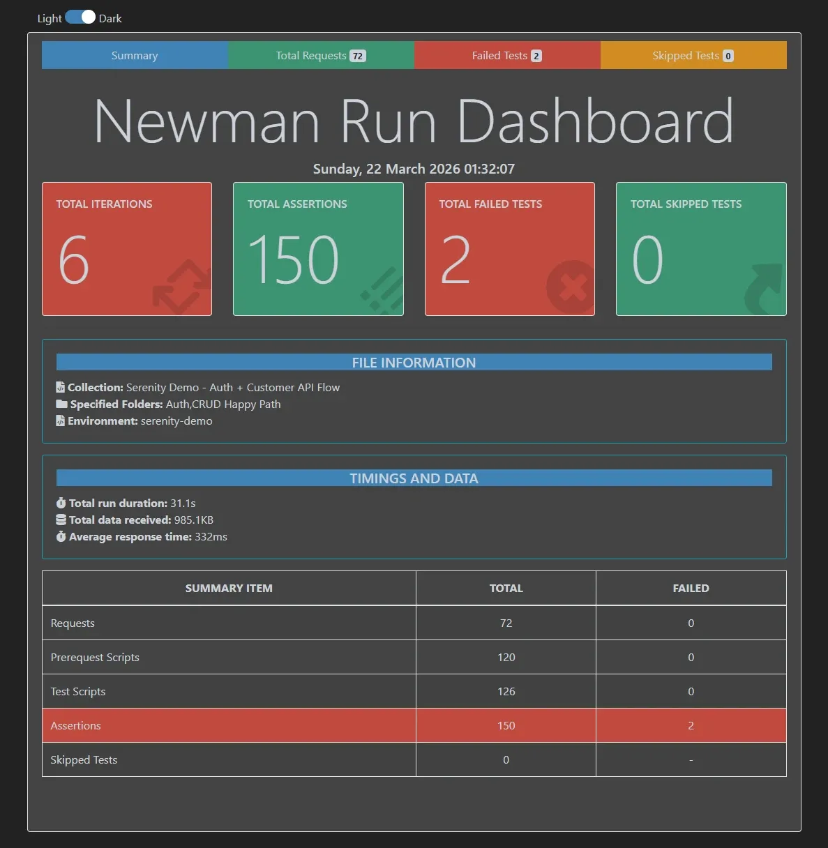This screenshot has height=848, width=828.
Task: Click the FILE INFORMATION header bar
Action: (x=414, y=362)
